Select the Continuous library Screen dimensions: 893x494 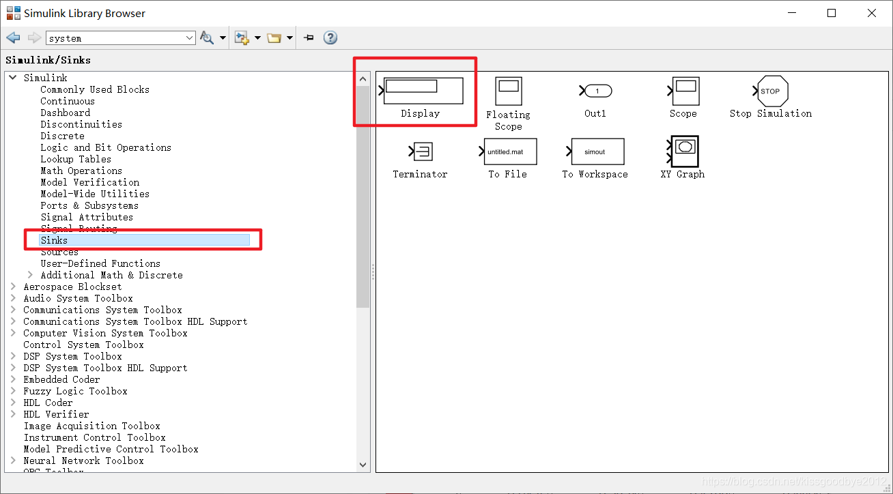(x=68, y=101)
